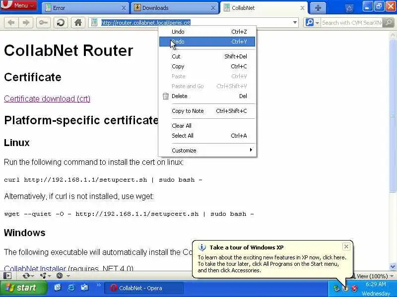
Task: Reload the page with the refresh icon
Action: pyautogui.click(x=61, y=23)
